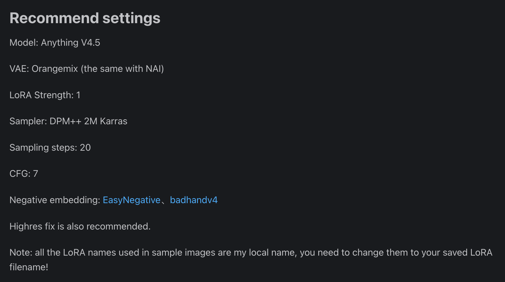Click the text (the same with NAI)

pyautogui.click(x=122, y=69)
